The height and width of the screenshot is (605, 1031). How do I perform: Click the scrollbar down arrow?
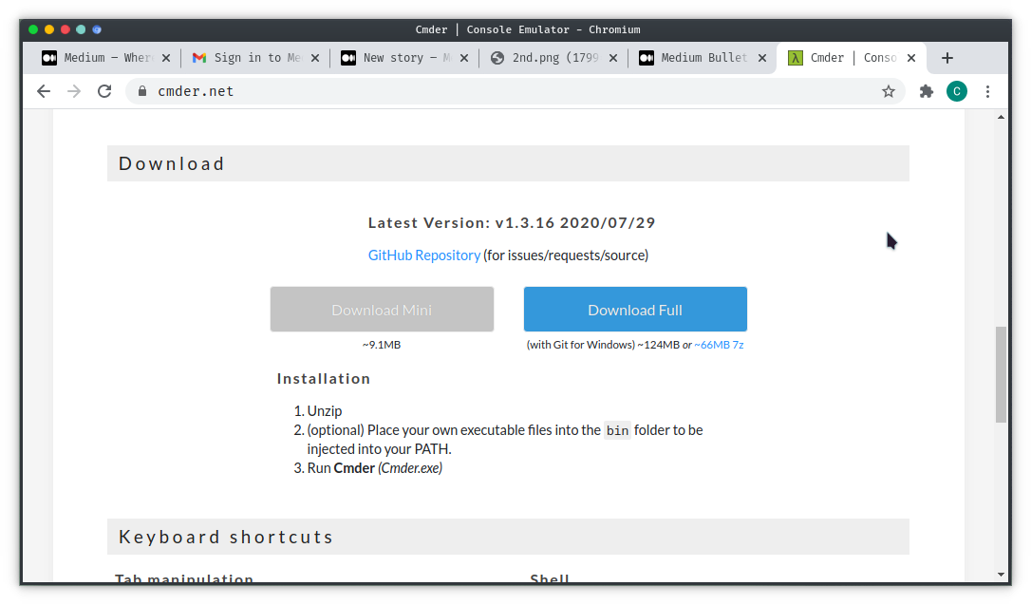(x=1001, y=574)
